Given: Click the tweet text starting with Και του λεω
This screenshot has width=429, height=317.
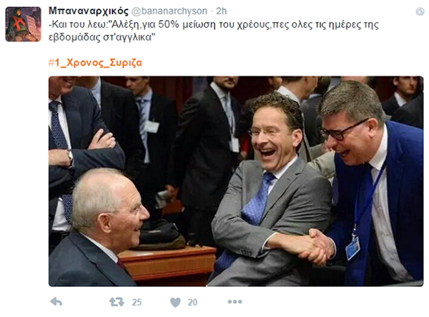Looking at the screenshot, I should point(213,30).
